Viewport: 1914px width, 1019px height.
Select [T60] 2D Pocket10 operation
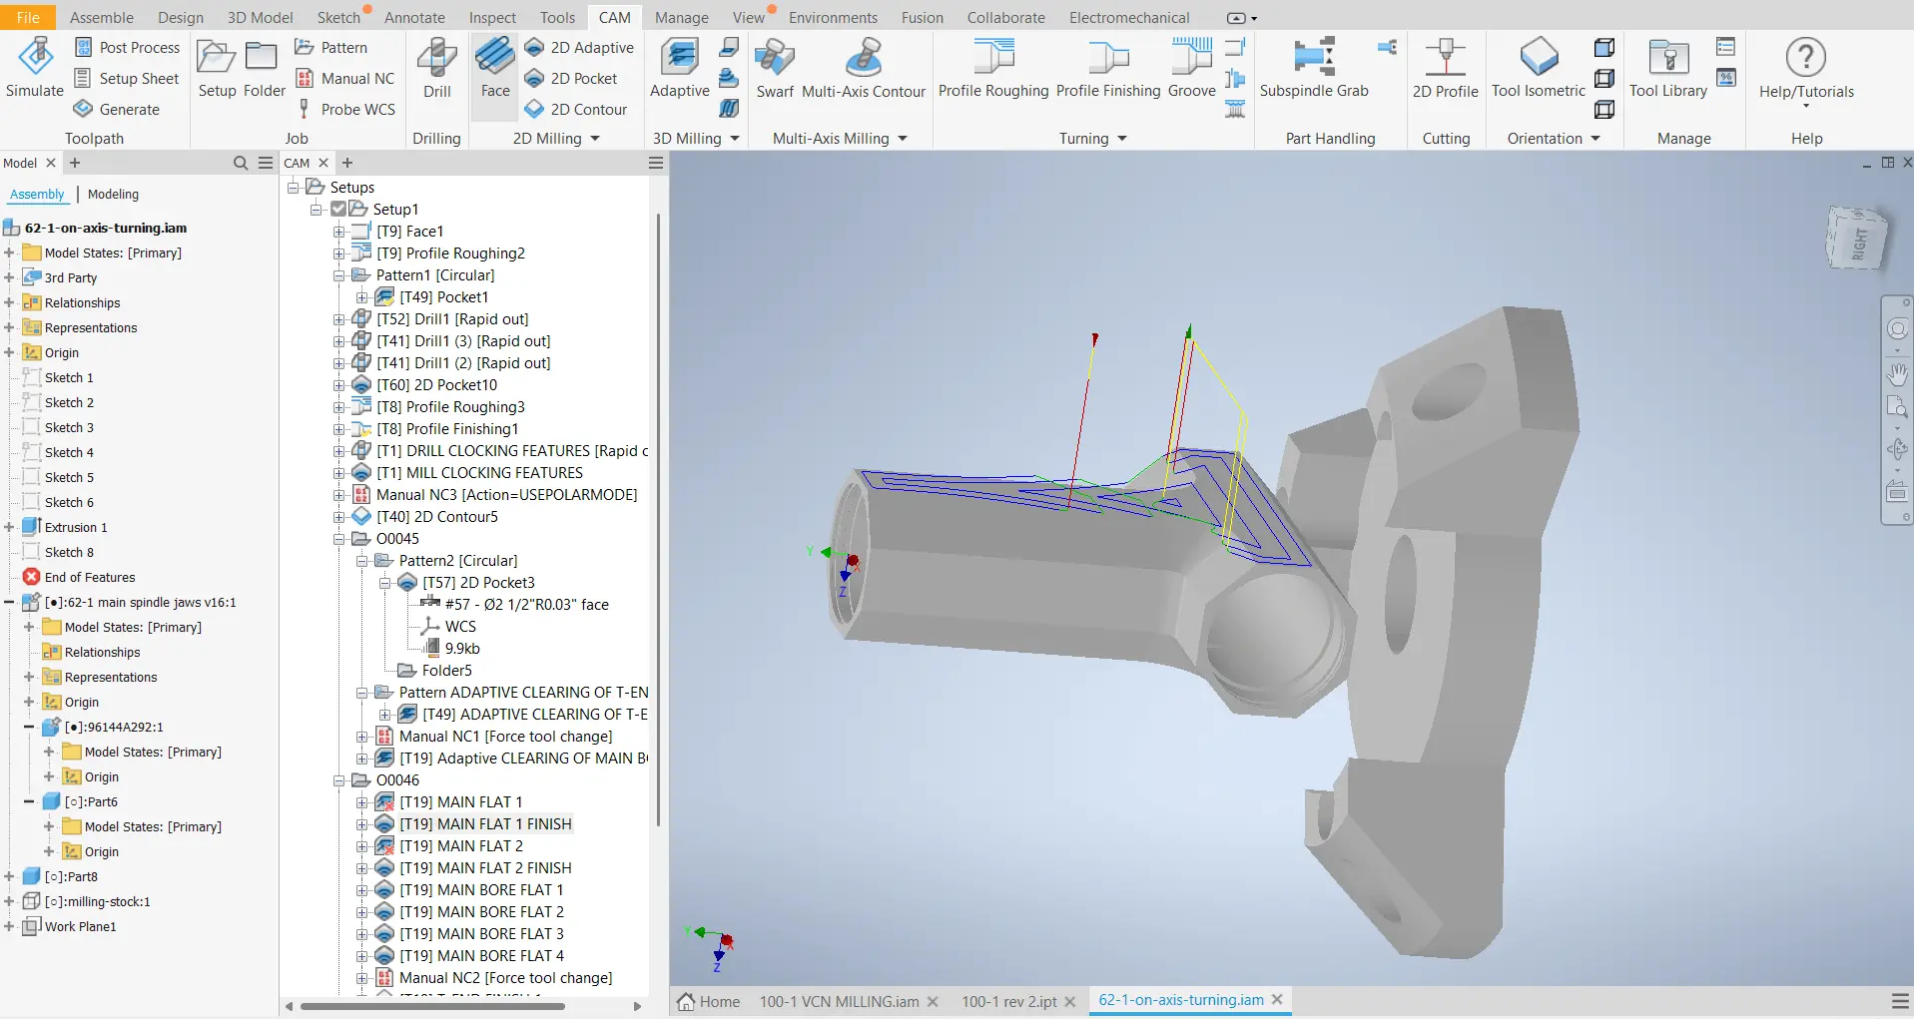436,384
